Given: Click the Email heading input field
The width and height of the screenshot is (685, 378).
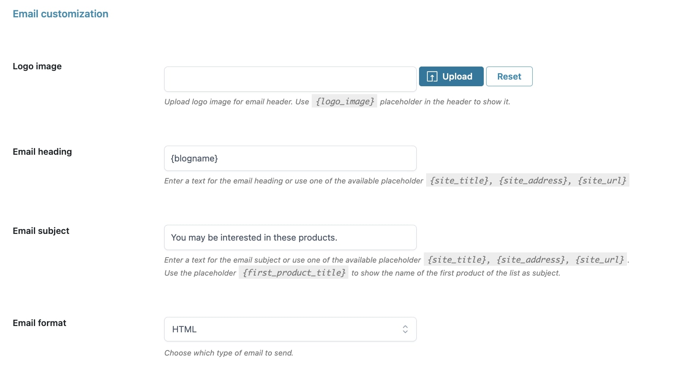Looking at the screenshot, I should pos(290,158).
